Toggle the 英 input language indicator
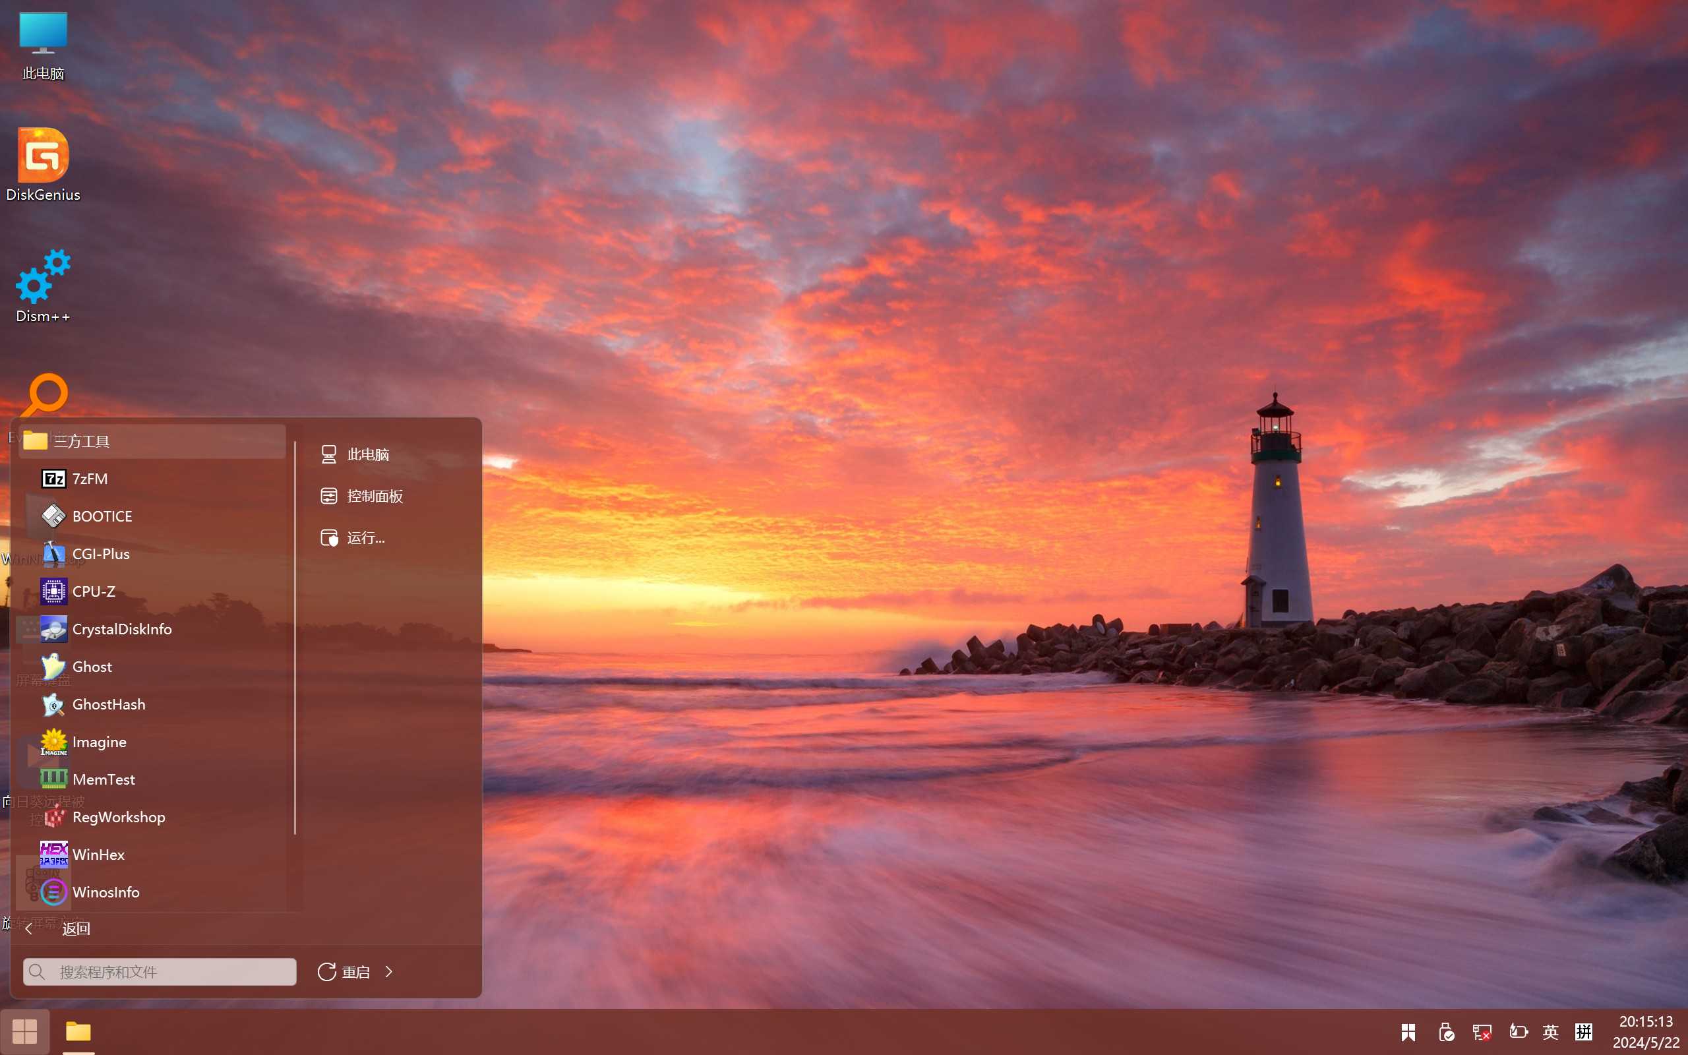Screen dimensions: 1688x1055 [x=1550, y=1032]
